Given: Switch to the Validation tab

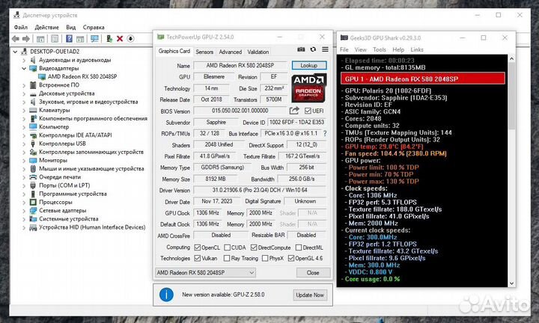Looking at the screenshot, I should (258, 52).
